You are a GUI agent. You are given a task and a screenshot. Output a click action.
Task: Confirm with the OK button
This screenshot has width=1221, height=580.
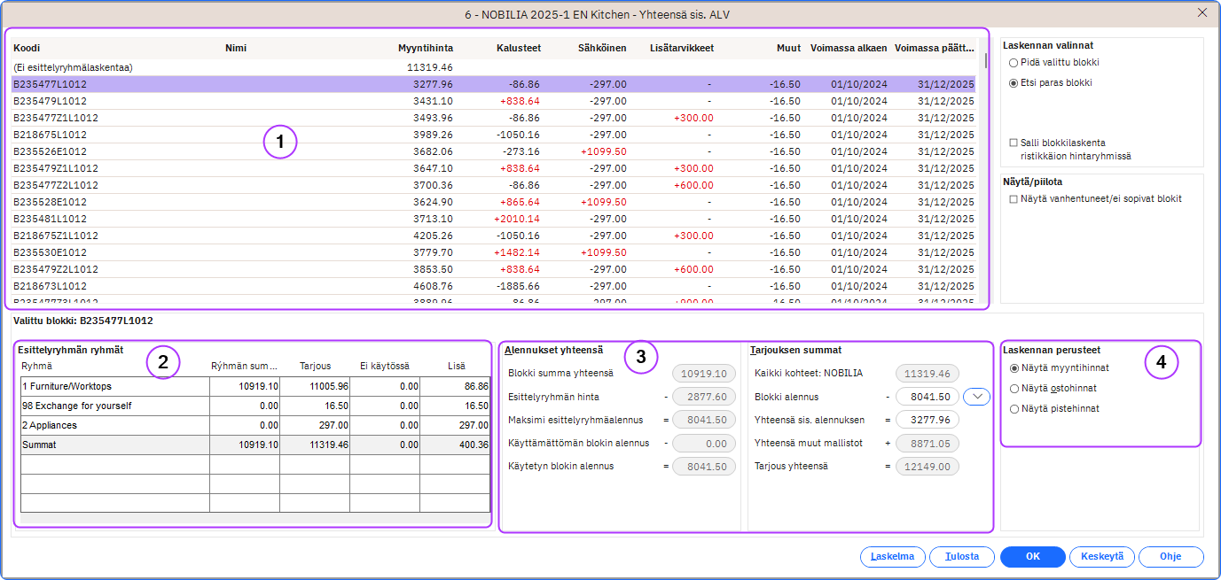(1032, 556)
